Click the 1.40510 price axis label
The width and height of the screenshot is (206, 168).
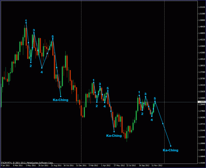[x=202, y=59]
